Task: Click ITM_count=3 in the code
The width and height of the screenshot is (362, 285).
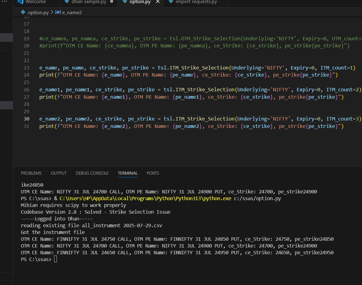Action: click(342, 119)
